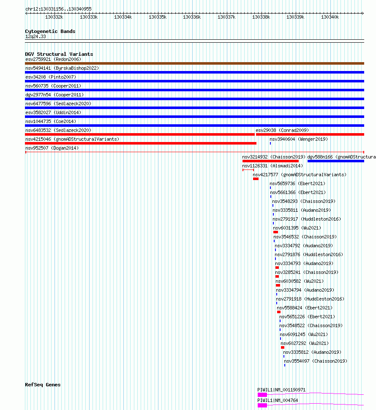
Task: Click the ruler at 130340k
Action: click(x=330, y=17)
